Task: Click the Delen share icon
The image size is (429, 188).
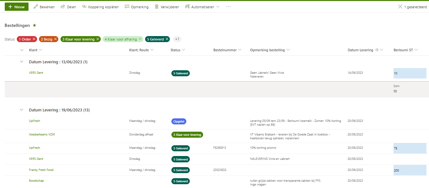Action: [63, 7]
